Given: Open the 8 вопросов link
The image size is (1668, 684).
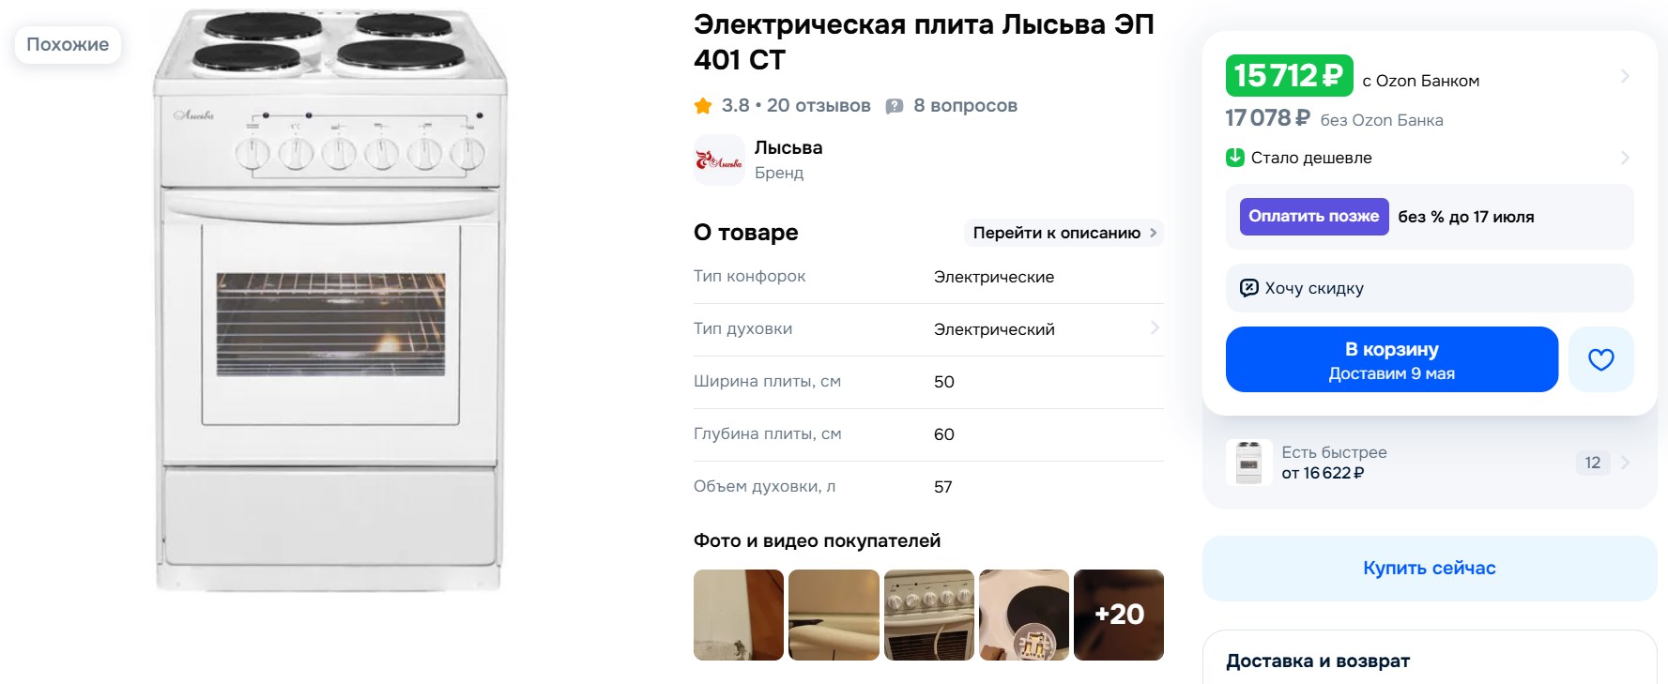Looking at the screenshot, I should tap(966, 106).
